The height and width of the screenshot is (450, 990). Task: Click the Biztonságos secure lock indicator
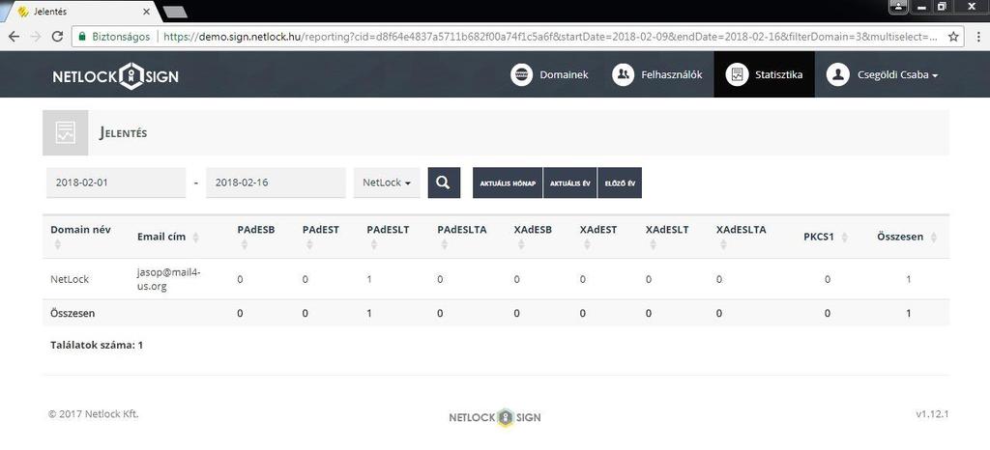114,37
